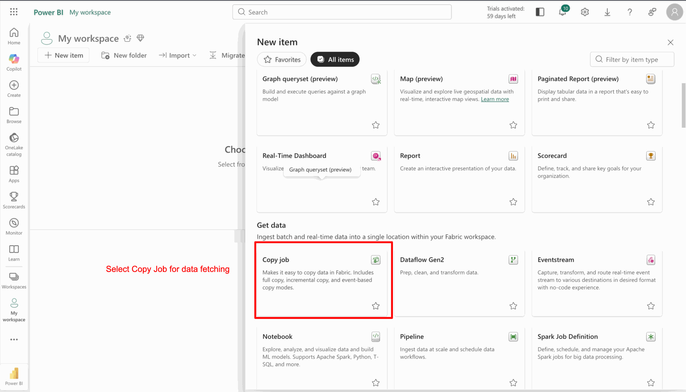Screen dimensions: 686x392
Task: Open more options ellipsis in sidebar
Action: tap(14, 339)
